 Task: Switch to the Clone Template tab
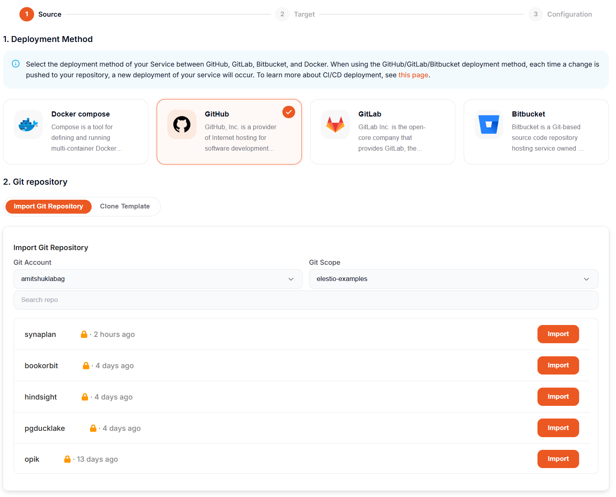[125, 206]
